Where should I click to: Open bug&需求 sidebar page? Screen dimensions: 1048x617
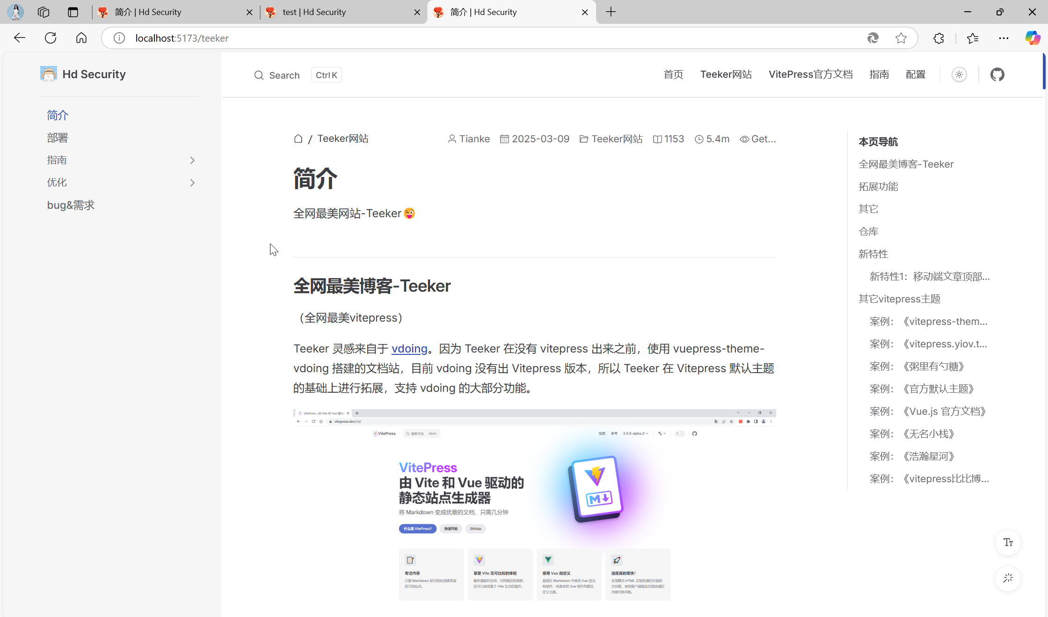click(x=71, y=205)
